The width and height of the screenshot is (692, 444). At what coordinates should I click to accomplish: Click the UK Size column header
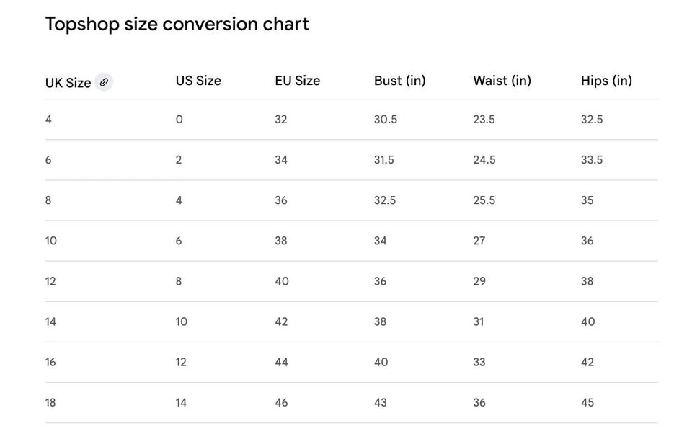[x=68, y=83]
